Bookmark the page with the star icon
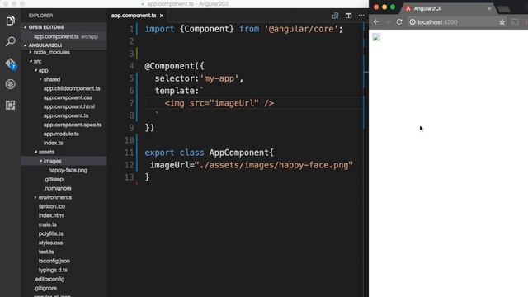 coord(502,22)
